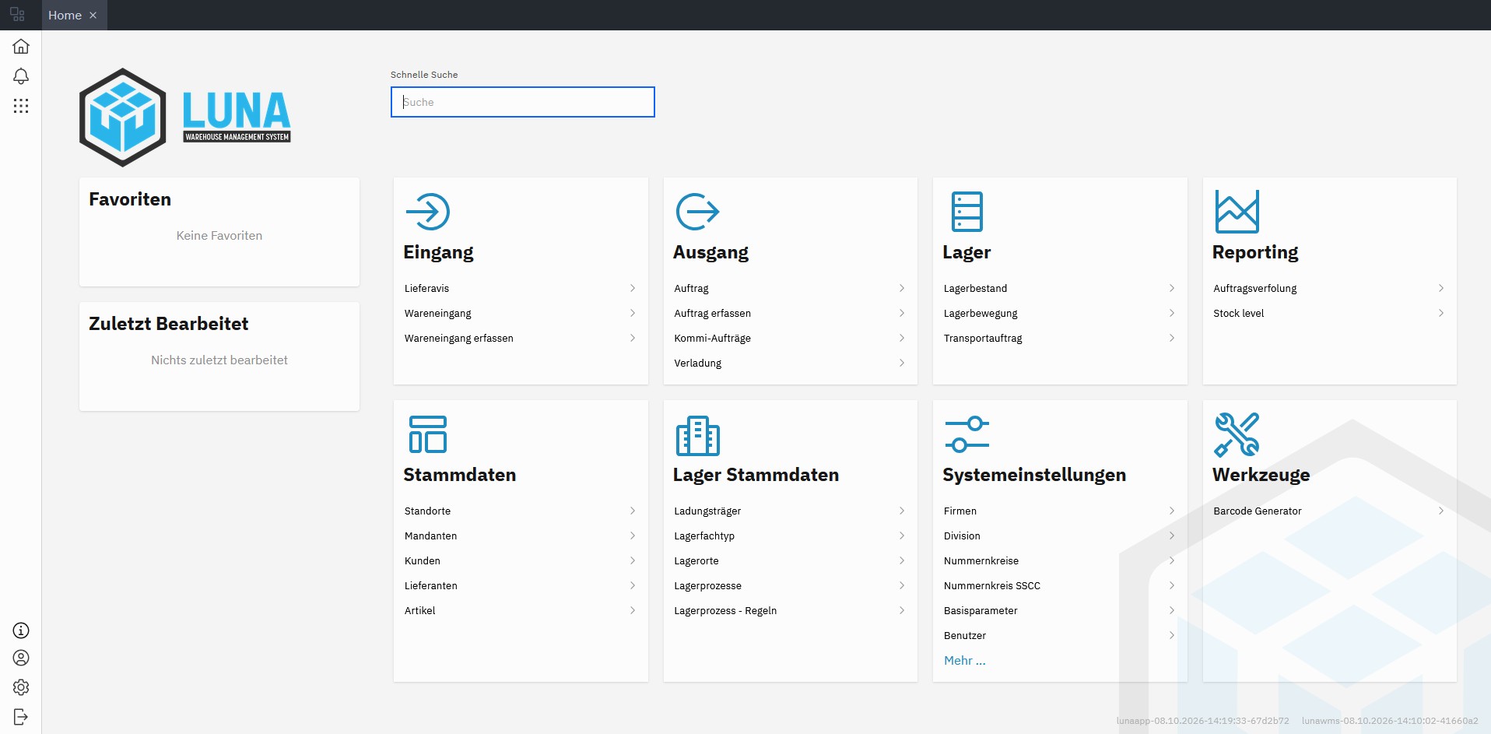Click the Ausgang heading
Viewport: 1491px width, 734px height.
tap(710, 252)
